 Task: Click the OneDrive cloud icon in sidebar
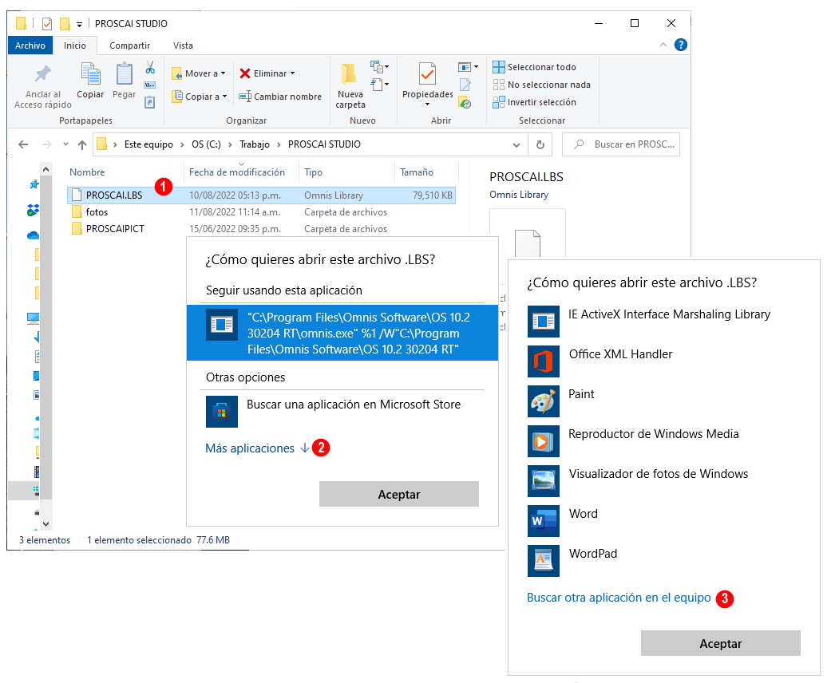tap(33, 235)
